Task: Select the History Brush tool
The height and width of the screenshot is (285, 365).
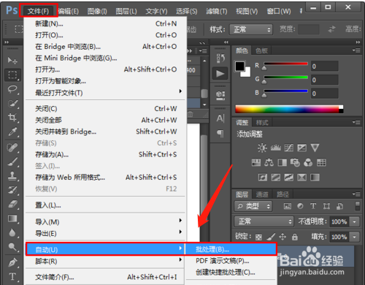Action: coord(12,190)
